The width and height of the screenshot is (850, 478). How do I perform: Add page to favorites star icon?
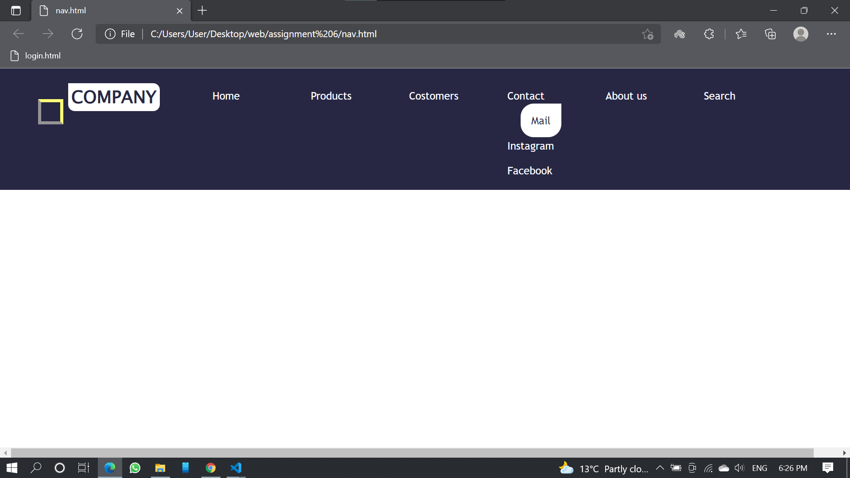(648, 34)
